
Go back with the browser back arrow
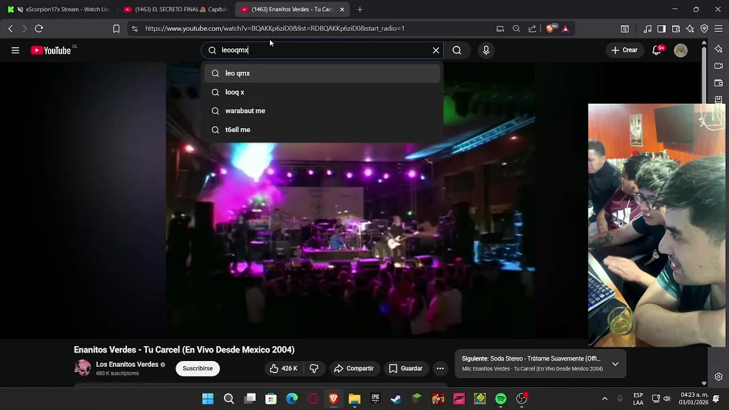click(x=10, y=28)
